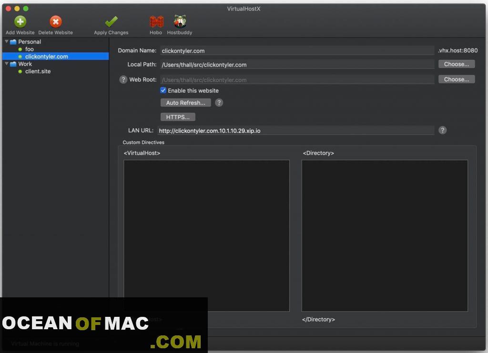Collapse the Work group triangle
Viewport: 488px width, 353px height.
pos(7,64)
